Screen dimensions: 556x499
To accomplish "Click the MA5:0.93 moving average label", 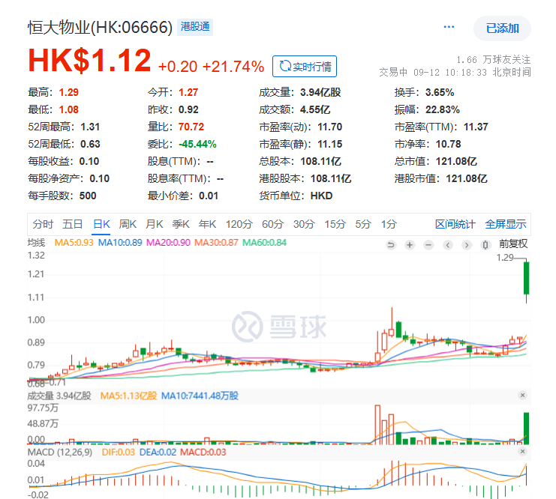I will click(74, 243).
